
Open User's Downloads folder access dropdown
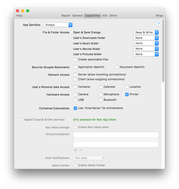[x=146, y=38]
